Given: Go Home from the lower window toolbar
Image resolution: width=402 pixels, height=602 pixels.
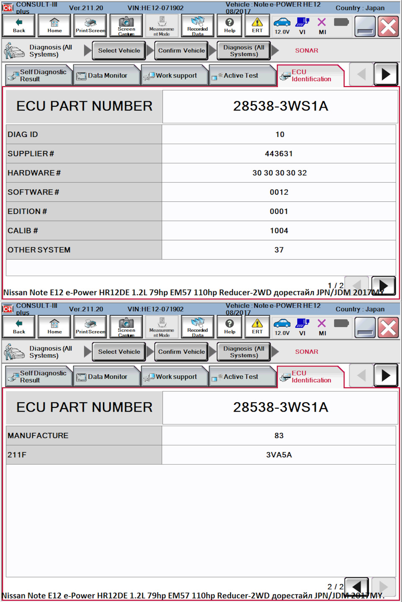Looking at the screenshot, I should 54,327.
